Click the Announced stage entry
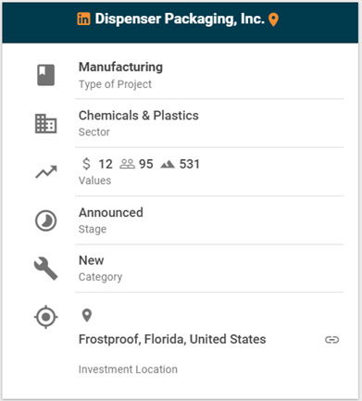This screenshot has width=362, height=401. click(x=111, y=212)
